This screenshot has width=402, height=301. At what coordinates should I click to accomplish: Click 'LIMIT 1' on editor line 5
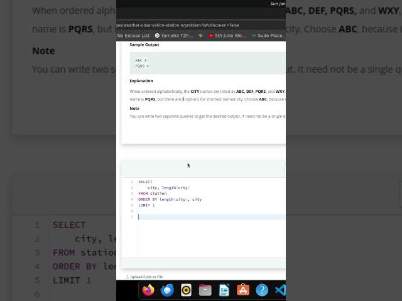point(146,205)
